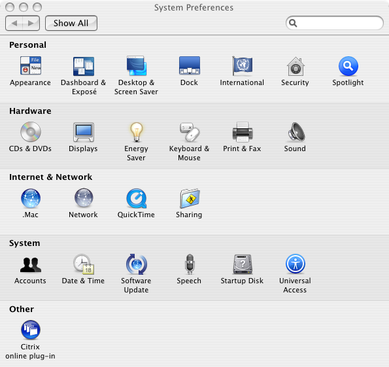Open Keyboard & Mouse preferences
Screen dimensions: 389x367
coord(190,132)
